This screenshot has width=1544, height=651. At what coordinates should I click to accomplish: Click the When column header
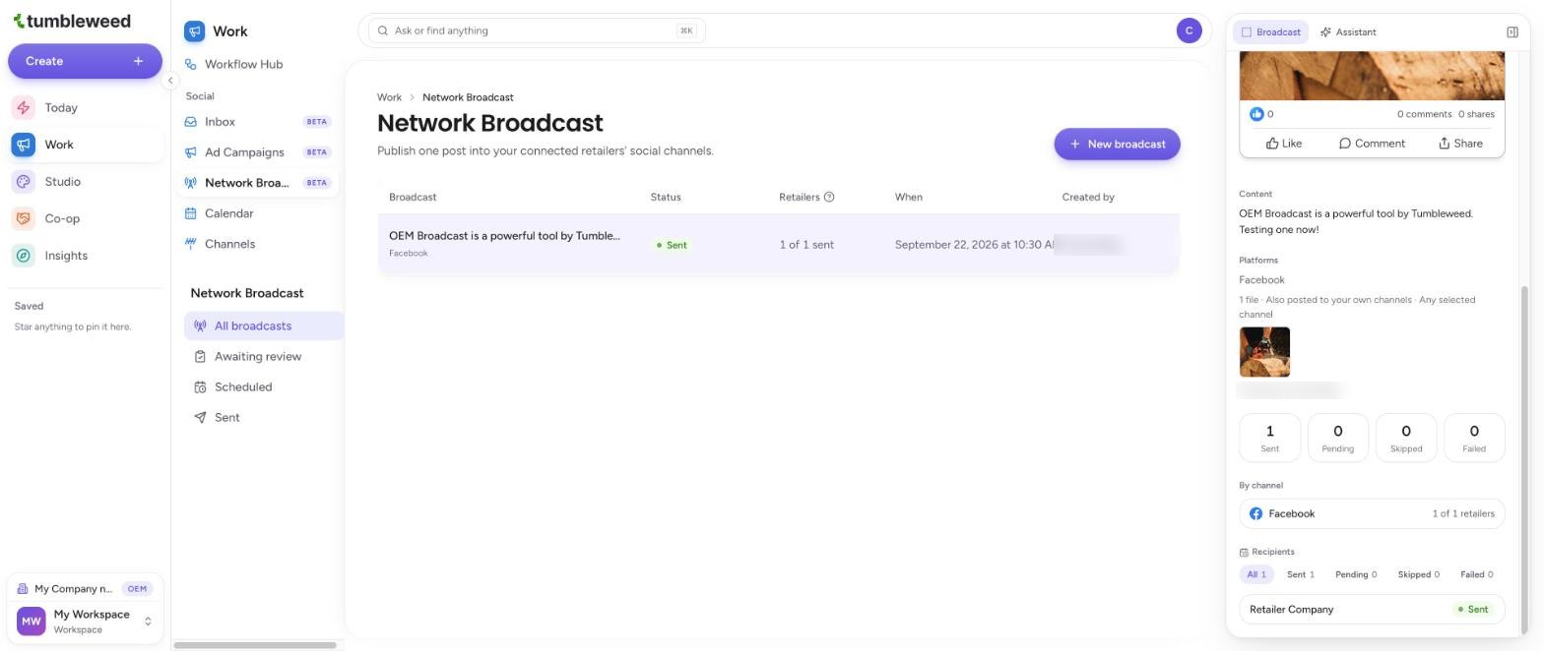[908, 197]
